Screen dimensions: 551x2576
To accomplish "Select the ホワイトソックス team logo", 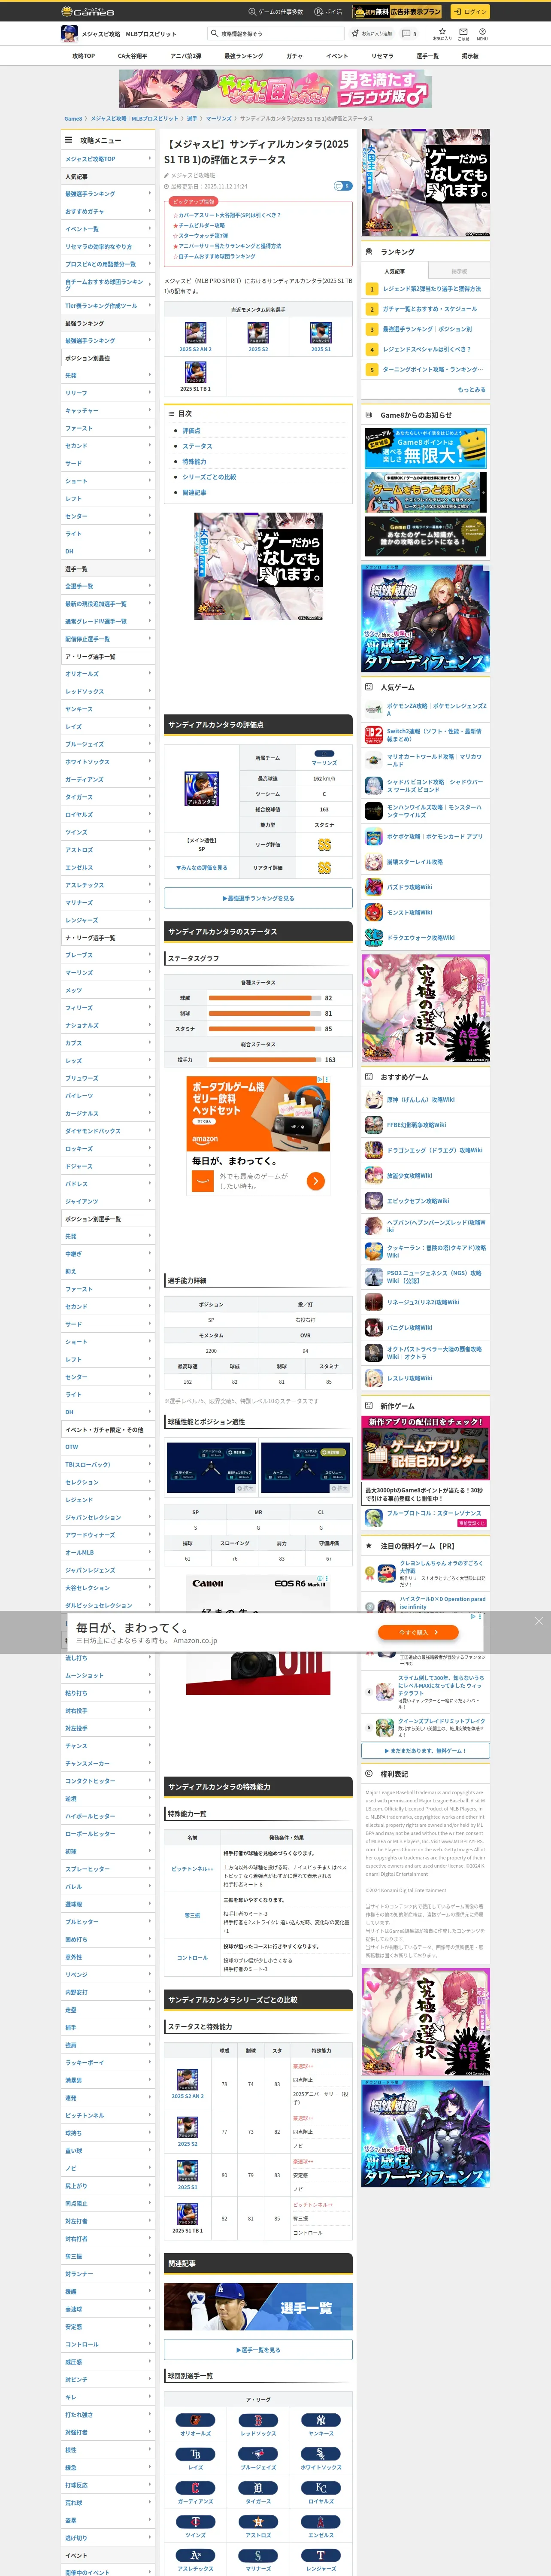I will [321, 2453].
